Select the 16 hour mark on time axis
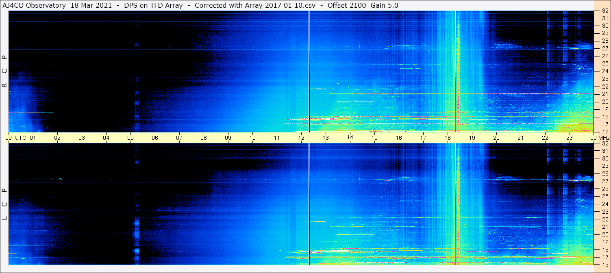This screenshot has width=611, height=273. (399, 138)
